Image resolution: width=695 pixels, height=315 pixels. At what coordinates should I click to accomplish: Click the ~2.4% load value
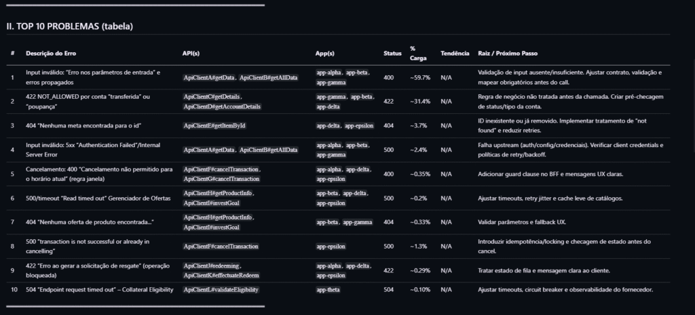coord(418,150)
